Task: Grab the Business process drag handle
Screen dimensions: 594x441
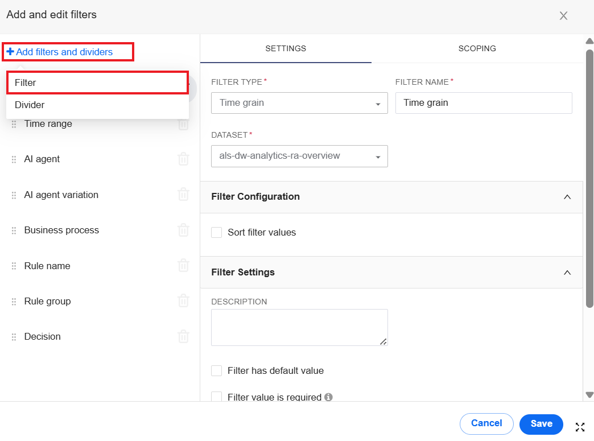Action: 14,230
